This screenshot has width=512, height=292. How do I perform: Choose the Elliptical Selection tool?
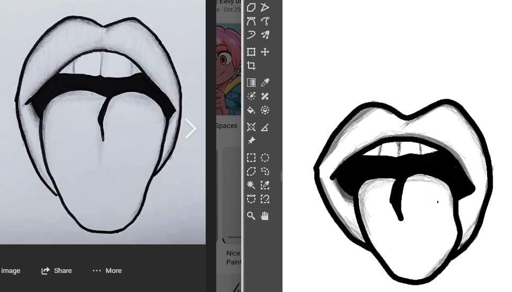click(x=265, y=158)
